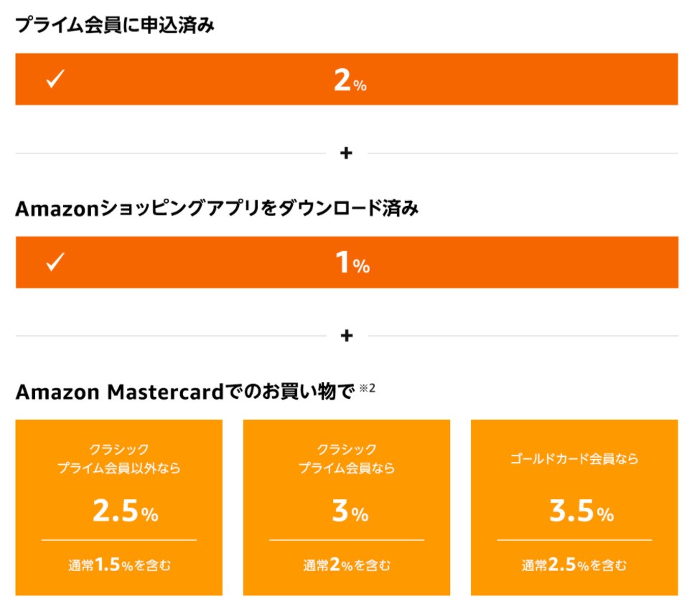Click the checkmark in the 2% Prime bar

[x=55, y=79]
